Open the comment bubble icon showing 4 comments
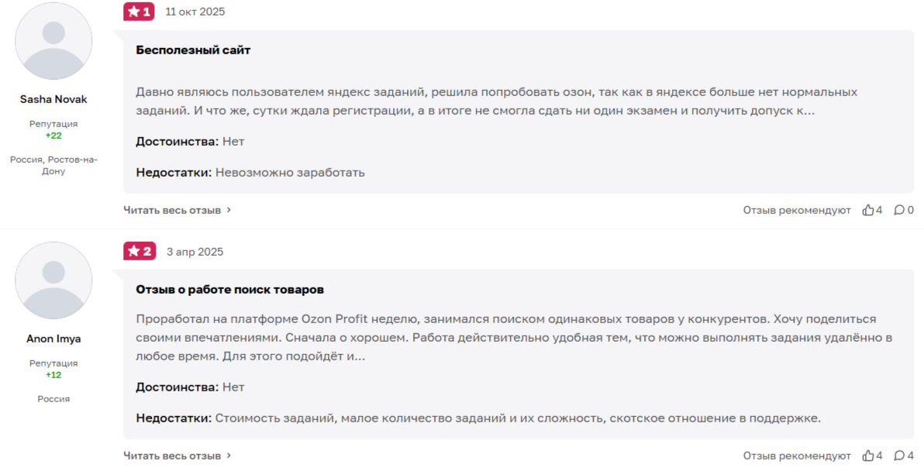This screenshot has width=924, height=468. pyautogui.click(x=900, y=456)
